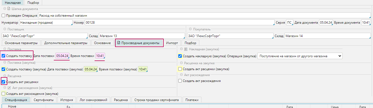Collapse the Расценка section
The image size is (373, 108).
click(x=5, y=76)
